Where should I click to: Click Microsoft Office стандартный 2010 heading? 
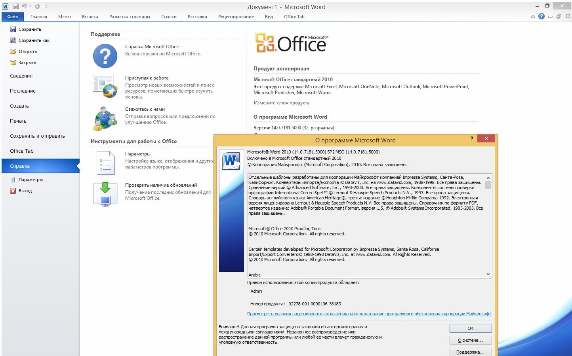(293, 80)
